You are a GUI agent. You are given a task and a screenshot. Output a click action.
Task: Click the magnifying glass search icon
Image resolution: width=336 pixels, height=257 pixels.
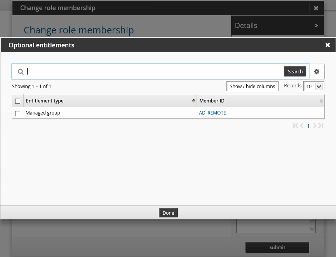point(21,72)
